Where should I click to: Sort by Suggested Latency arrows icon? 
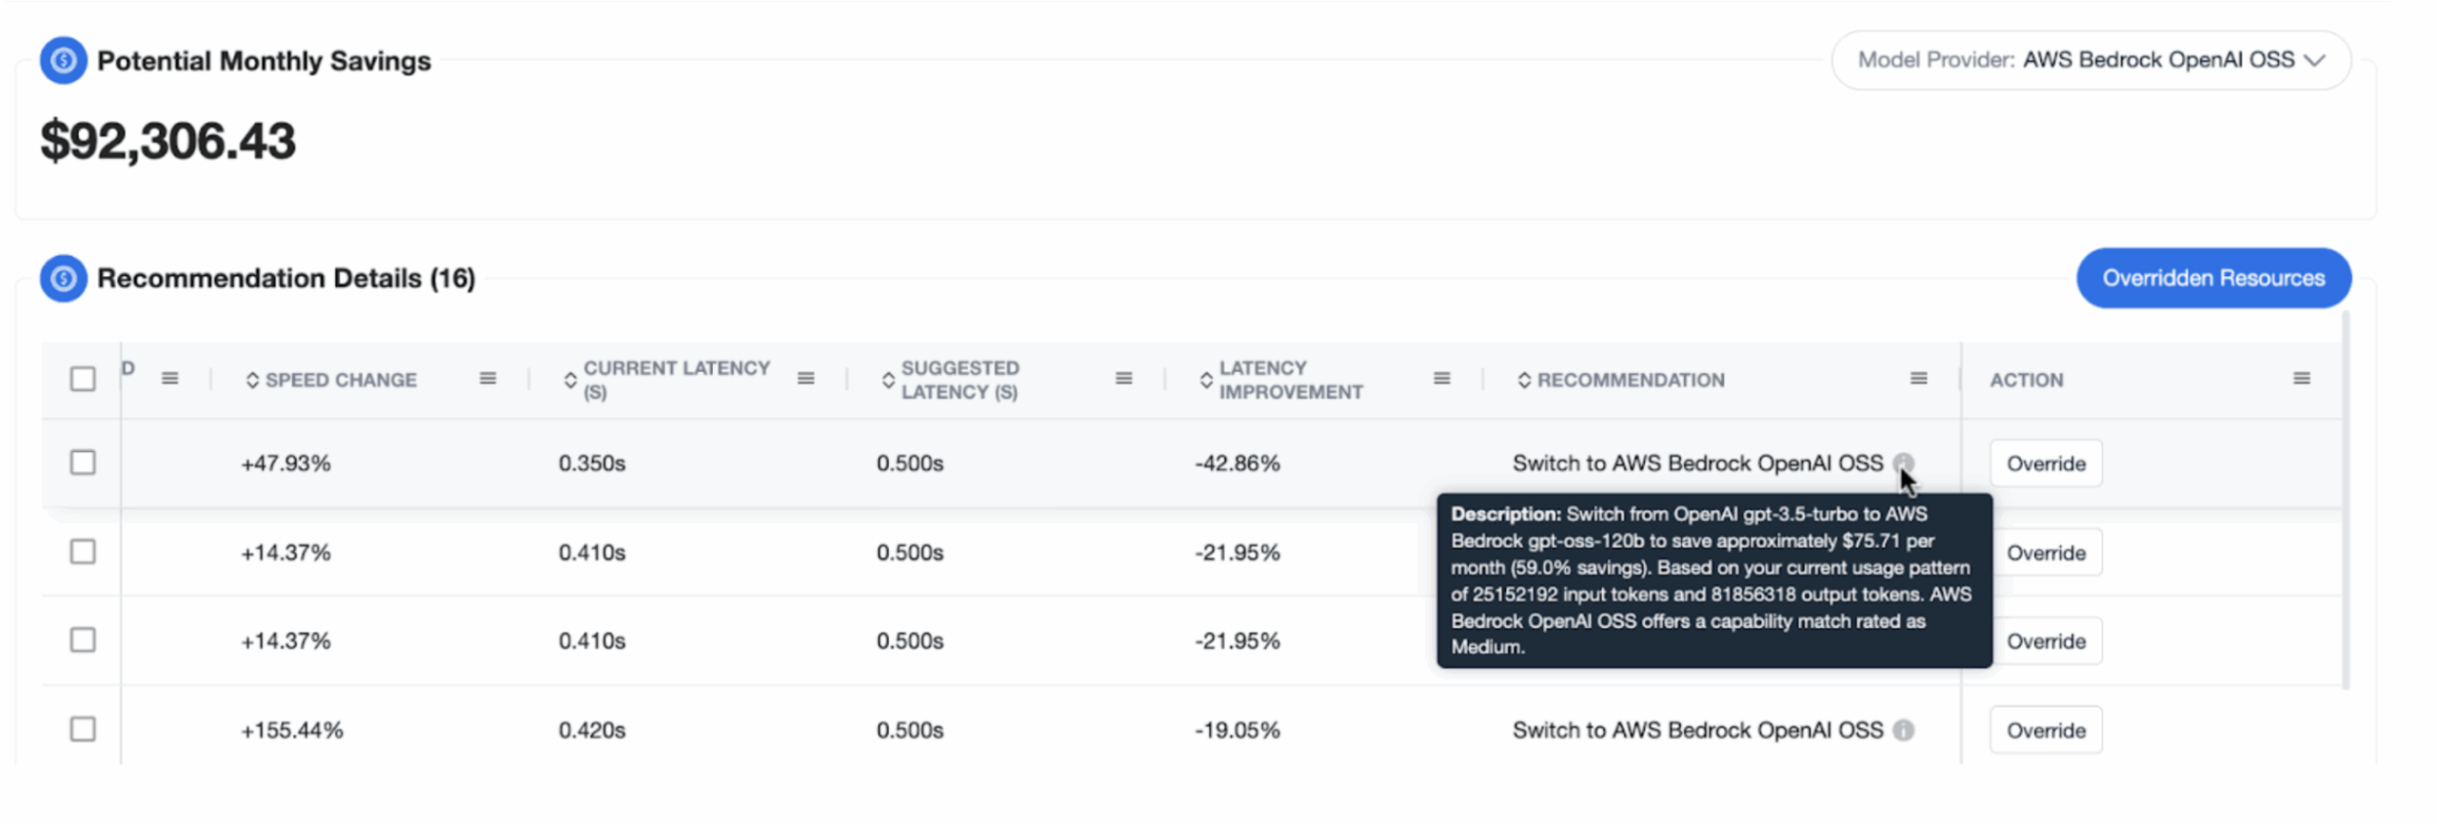[x=888, y=381]
